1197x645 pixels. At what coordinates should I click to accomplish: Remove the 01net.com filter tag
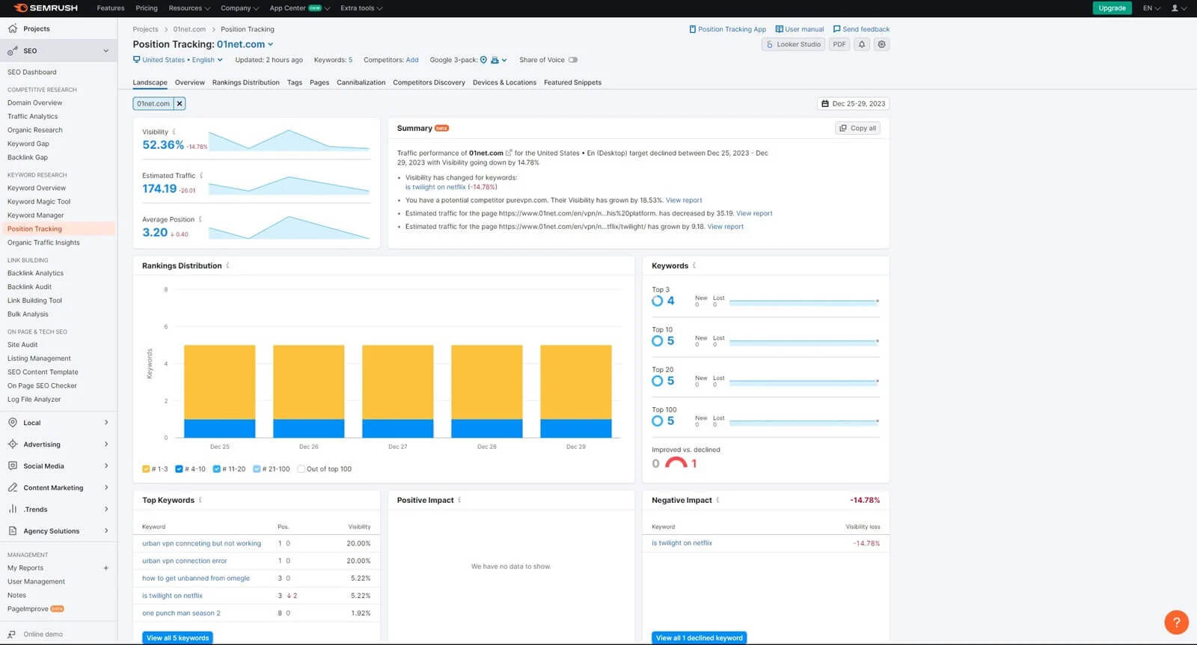point(180,104)
